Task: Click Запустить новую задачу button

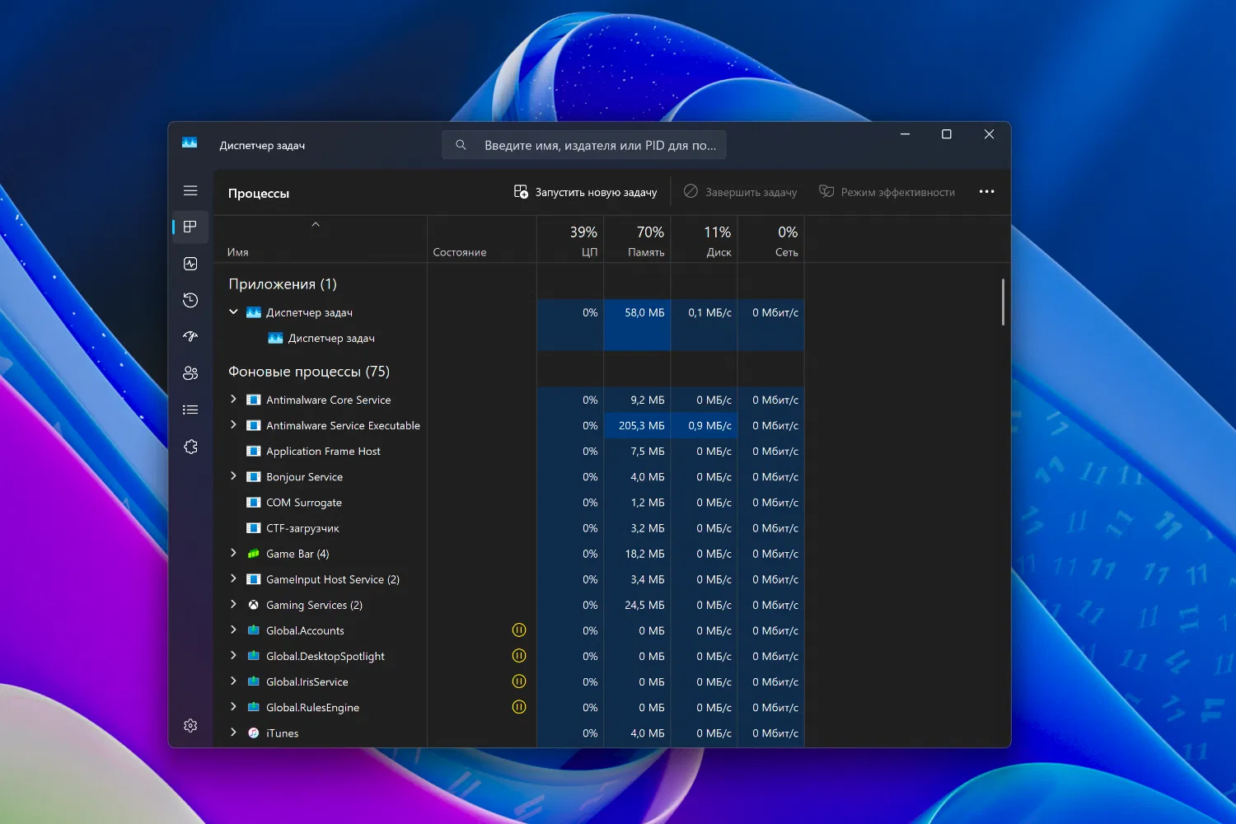Action: click(x=585, y=192)
